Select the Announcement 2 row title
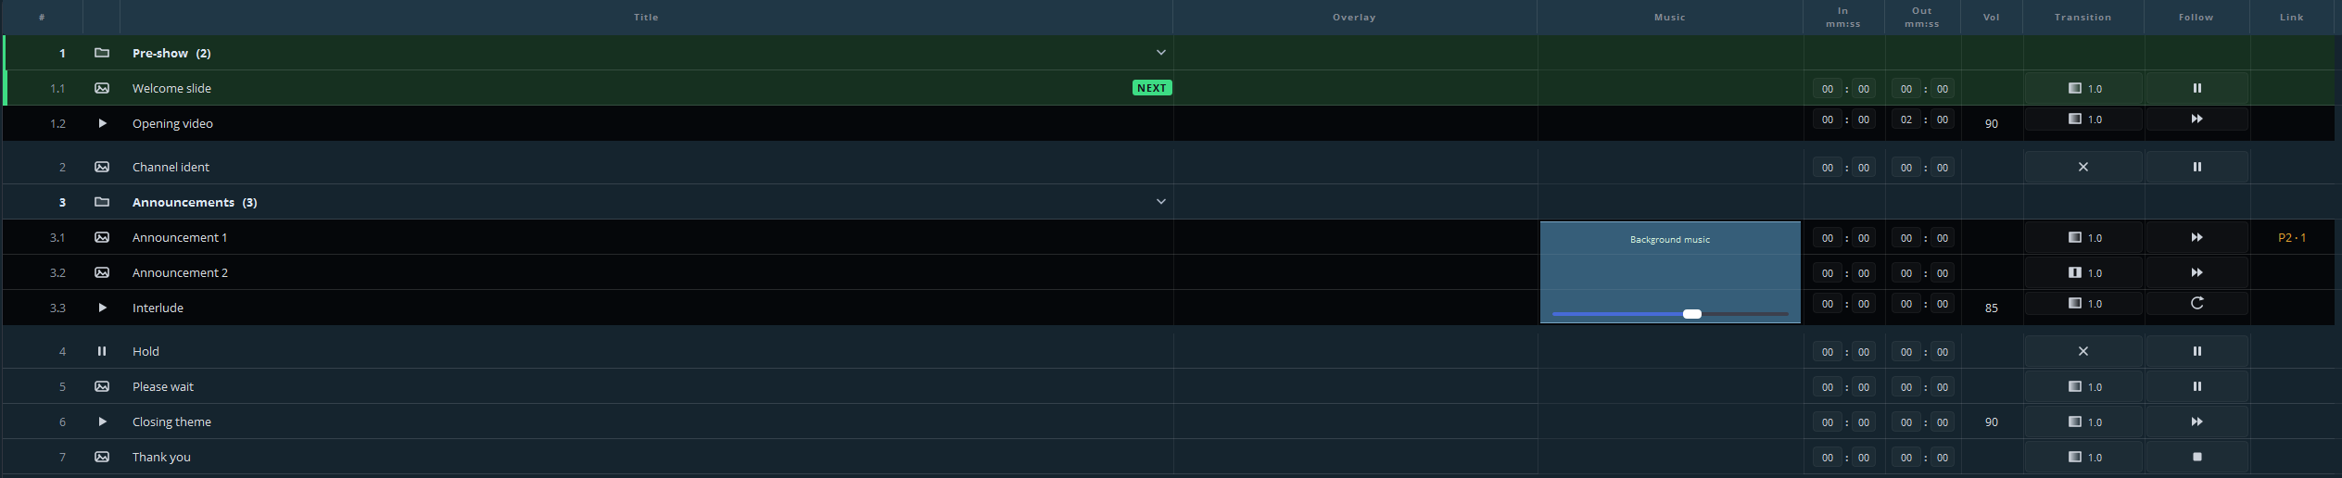 tap(180, 272)
